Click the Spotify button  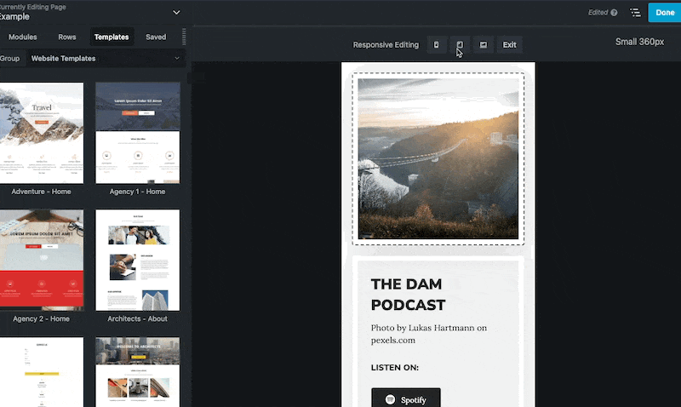click(406, 398)
